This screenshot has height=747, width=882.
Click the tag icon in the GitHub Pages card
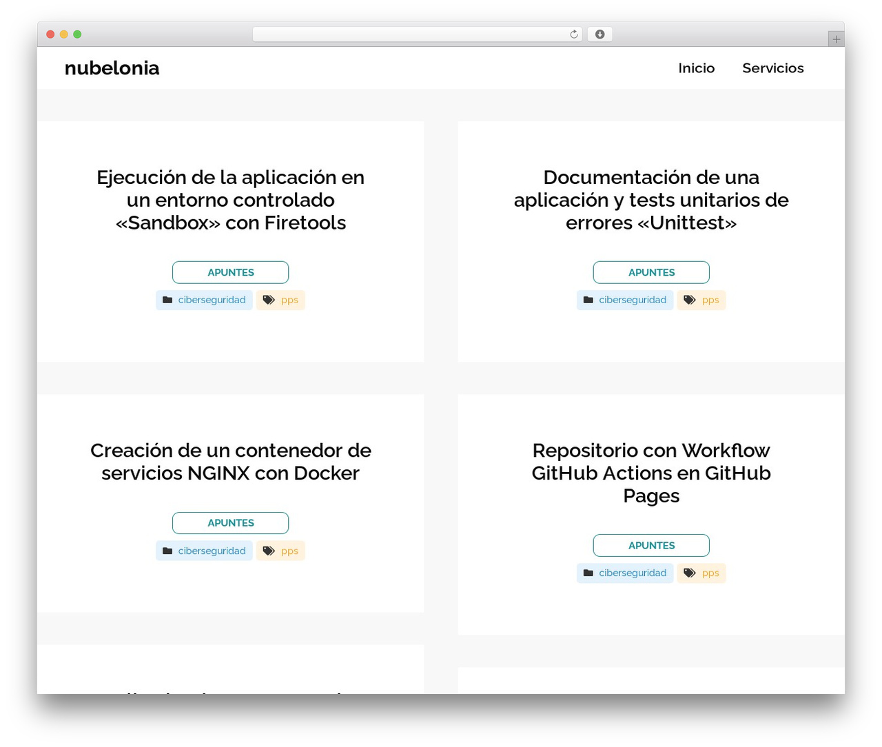click(x=690, y=573)
